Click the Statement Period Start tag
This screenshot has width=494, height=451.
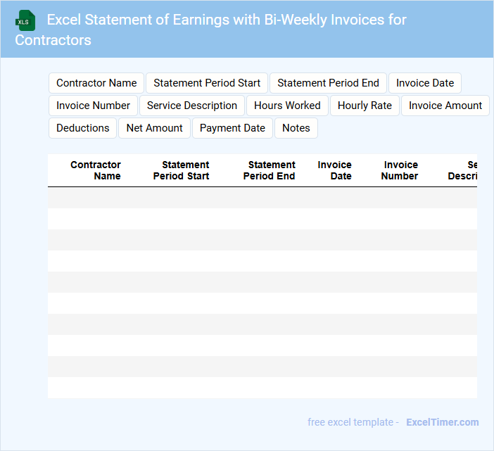pos(207,83)
